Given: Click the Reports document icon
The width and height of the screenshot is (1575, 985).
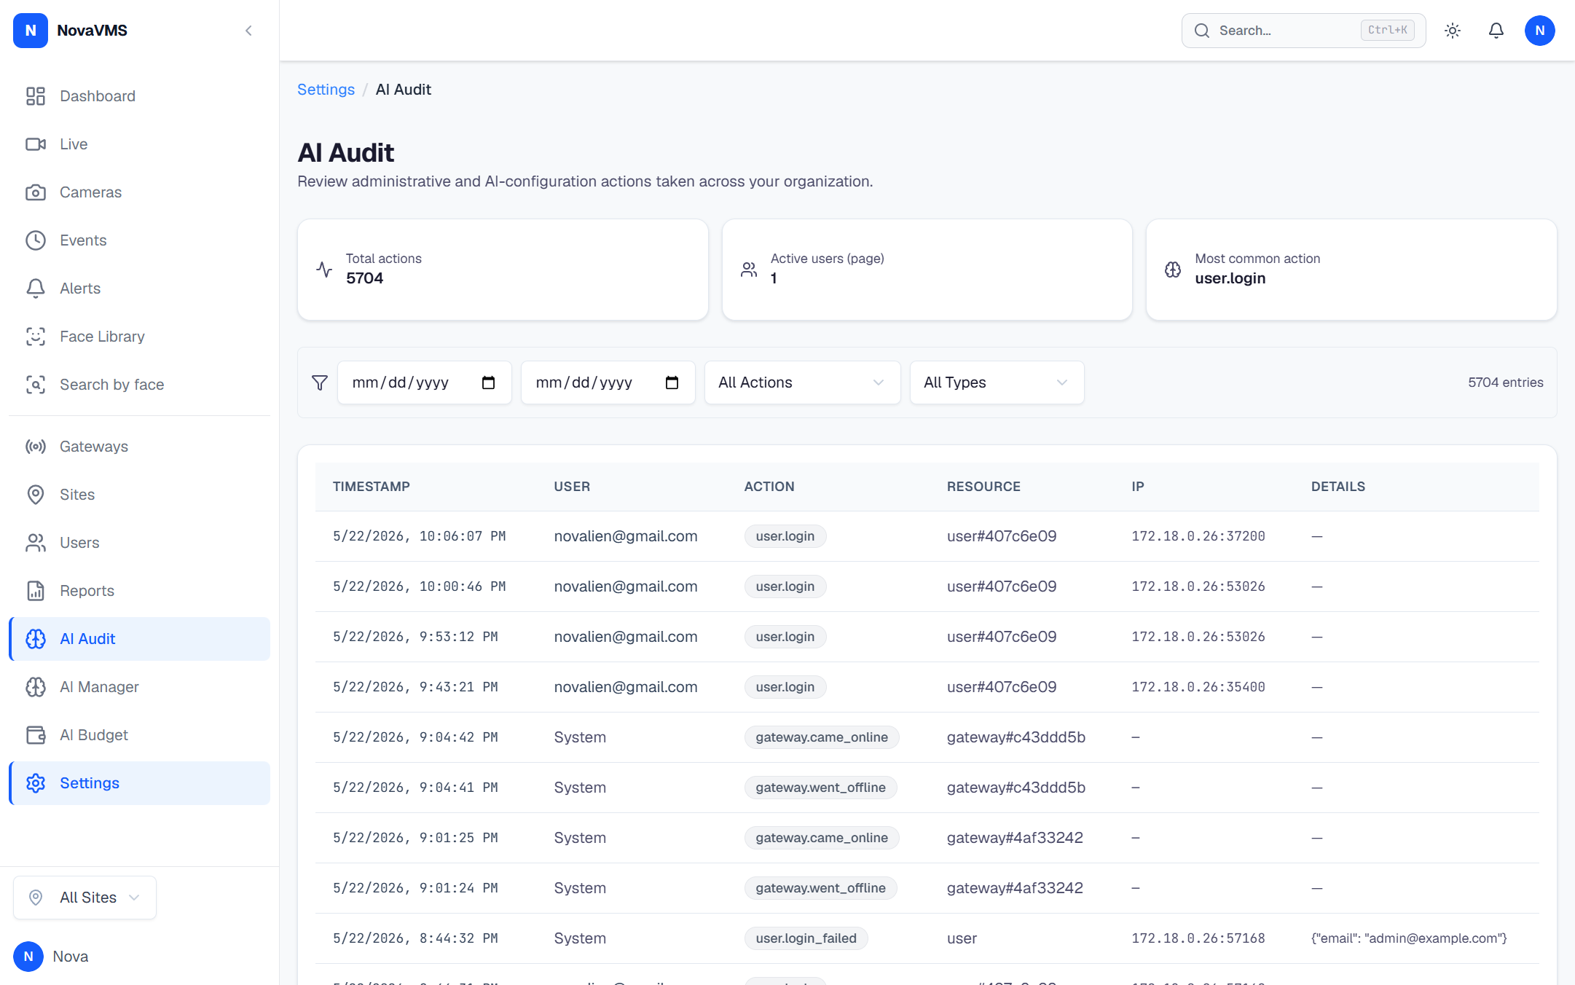Looking at the screenshot, I should pos(36,591).
